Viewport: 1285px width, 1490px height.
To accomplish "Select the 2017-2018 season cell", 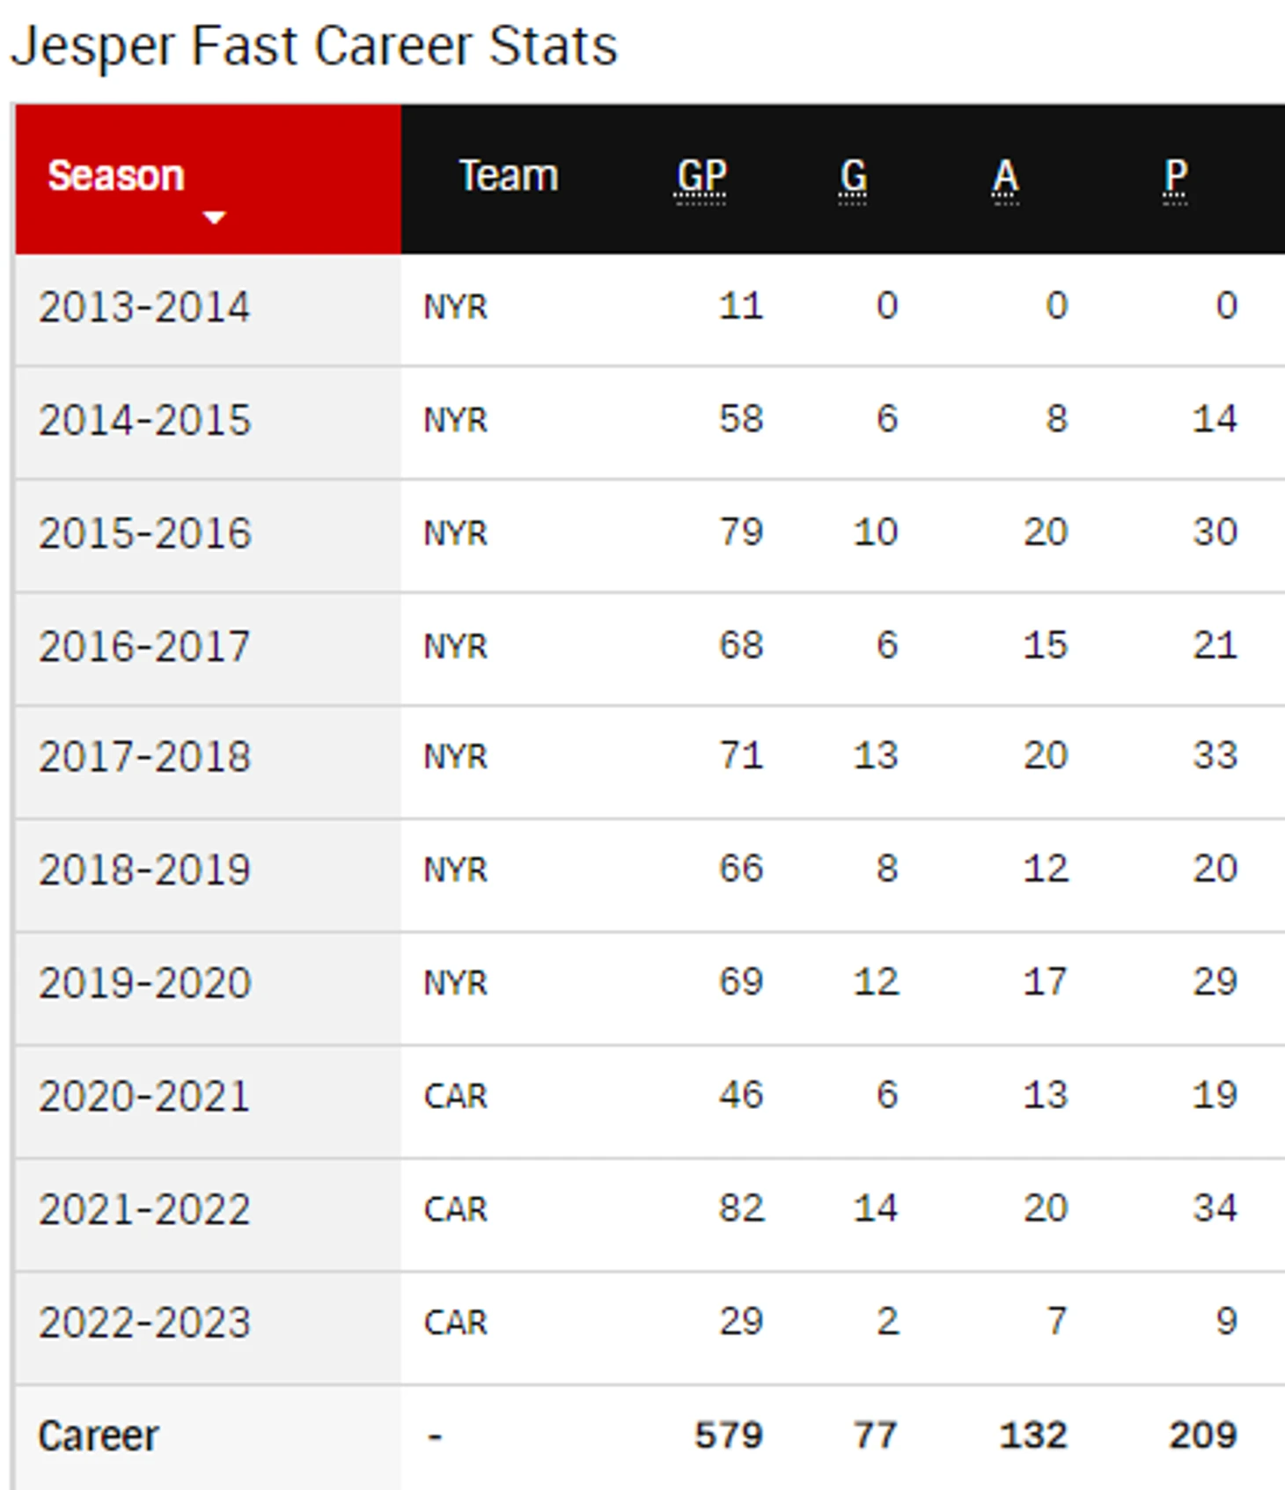I will 144,757.
